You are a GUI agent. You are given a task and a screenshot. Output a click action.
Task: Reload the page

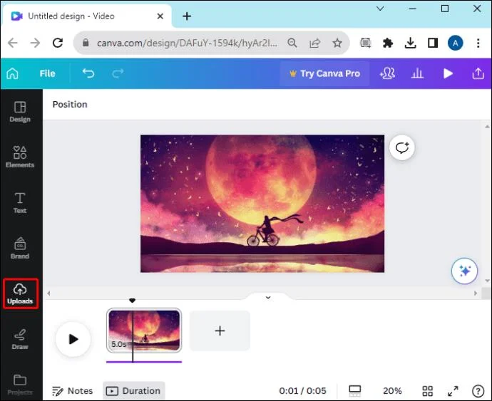pyautogui.click(x=58, y=43)
